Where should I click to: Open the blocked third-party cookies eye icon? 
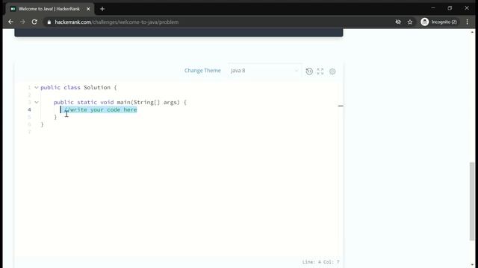point(398,22)
